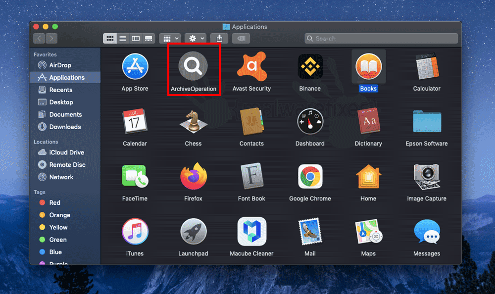
Task: Open the Chess app
Action: (x=193, y=121)
